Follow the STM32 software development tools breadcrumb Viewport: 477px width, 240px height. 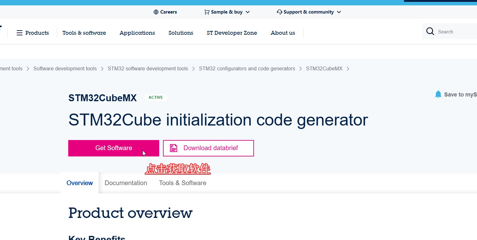pos(148,68)
